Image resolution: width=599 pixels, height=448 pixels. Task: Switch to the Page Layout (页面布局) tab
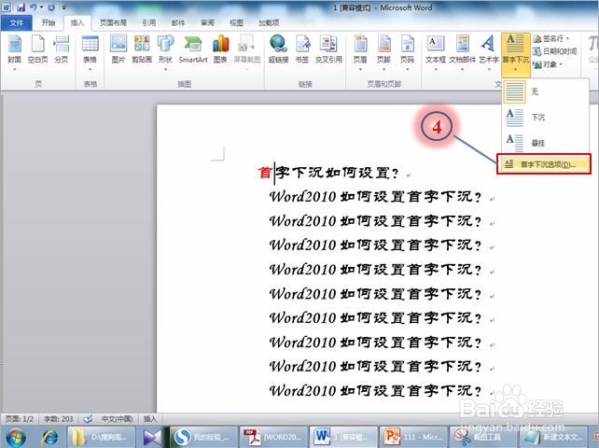pyautogui.click(x=113, y=23)
